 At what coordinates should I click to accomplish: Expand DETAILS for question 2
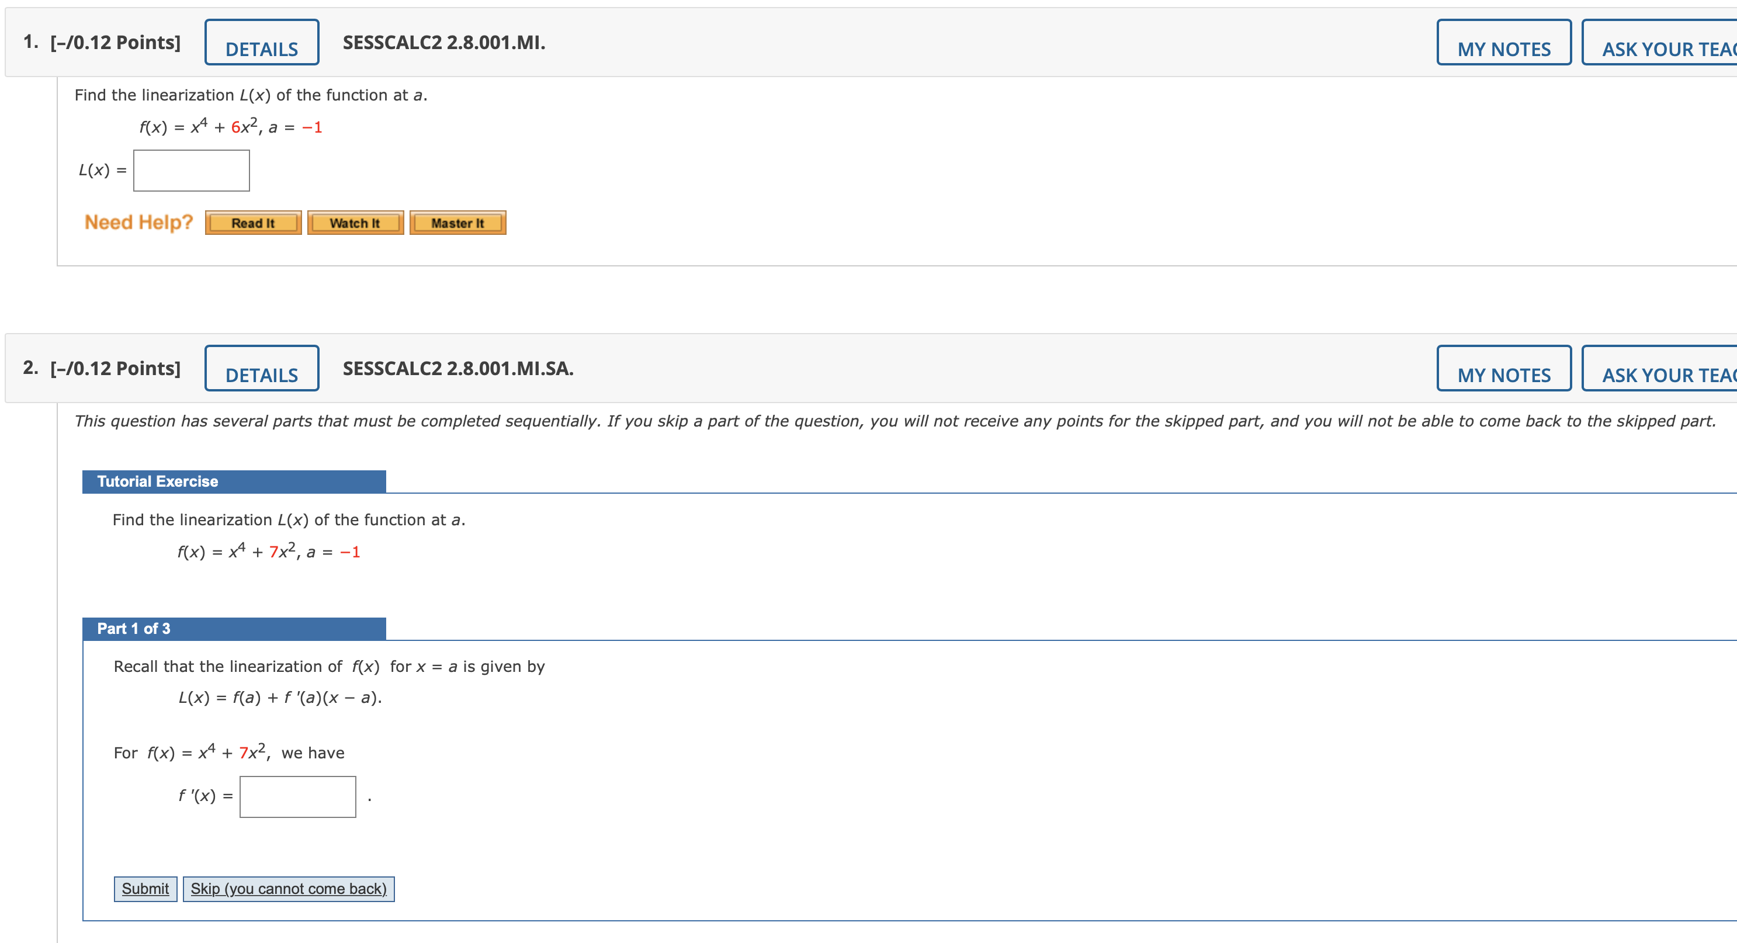261,368
